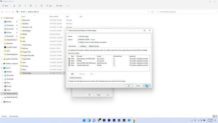Screen dimensions: 218x123
Task: Select the Administrators permission entry
Action: (109, 59)
